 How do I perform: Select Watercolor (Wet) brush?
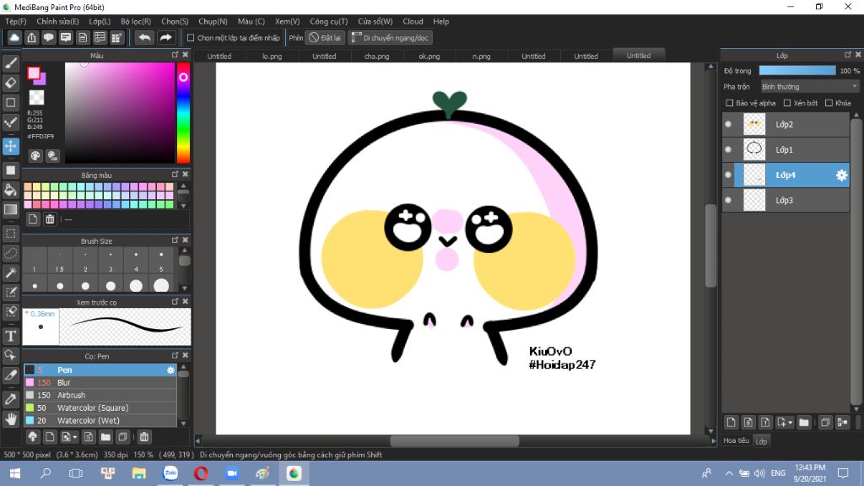tap(100, 420)
